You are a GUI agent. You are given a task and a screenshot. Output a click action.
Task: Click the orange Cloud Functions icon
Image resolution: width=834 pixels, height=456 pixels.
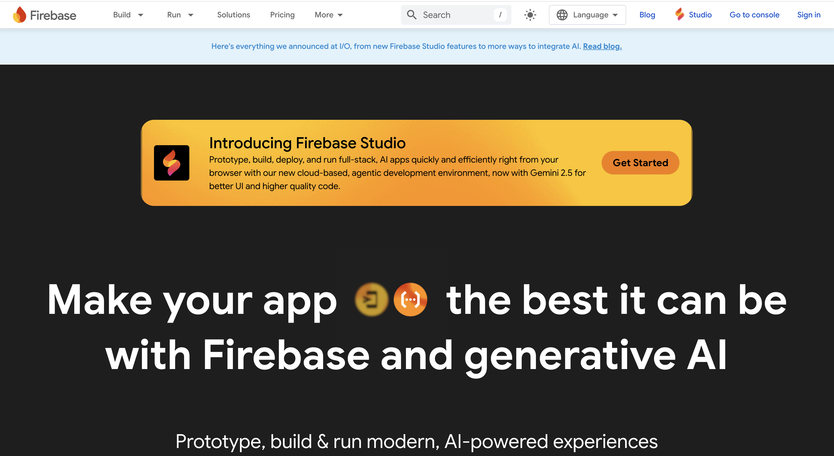click(410, 299)
